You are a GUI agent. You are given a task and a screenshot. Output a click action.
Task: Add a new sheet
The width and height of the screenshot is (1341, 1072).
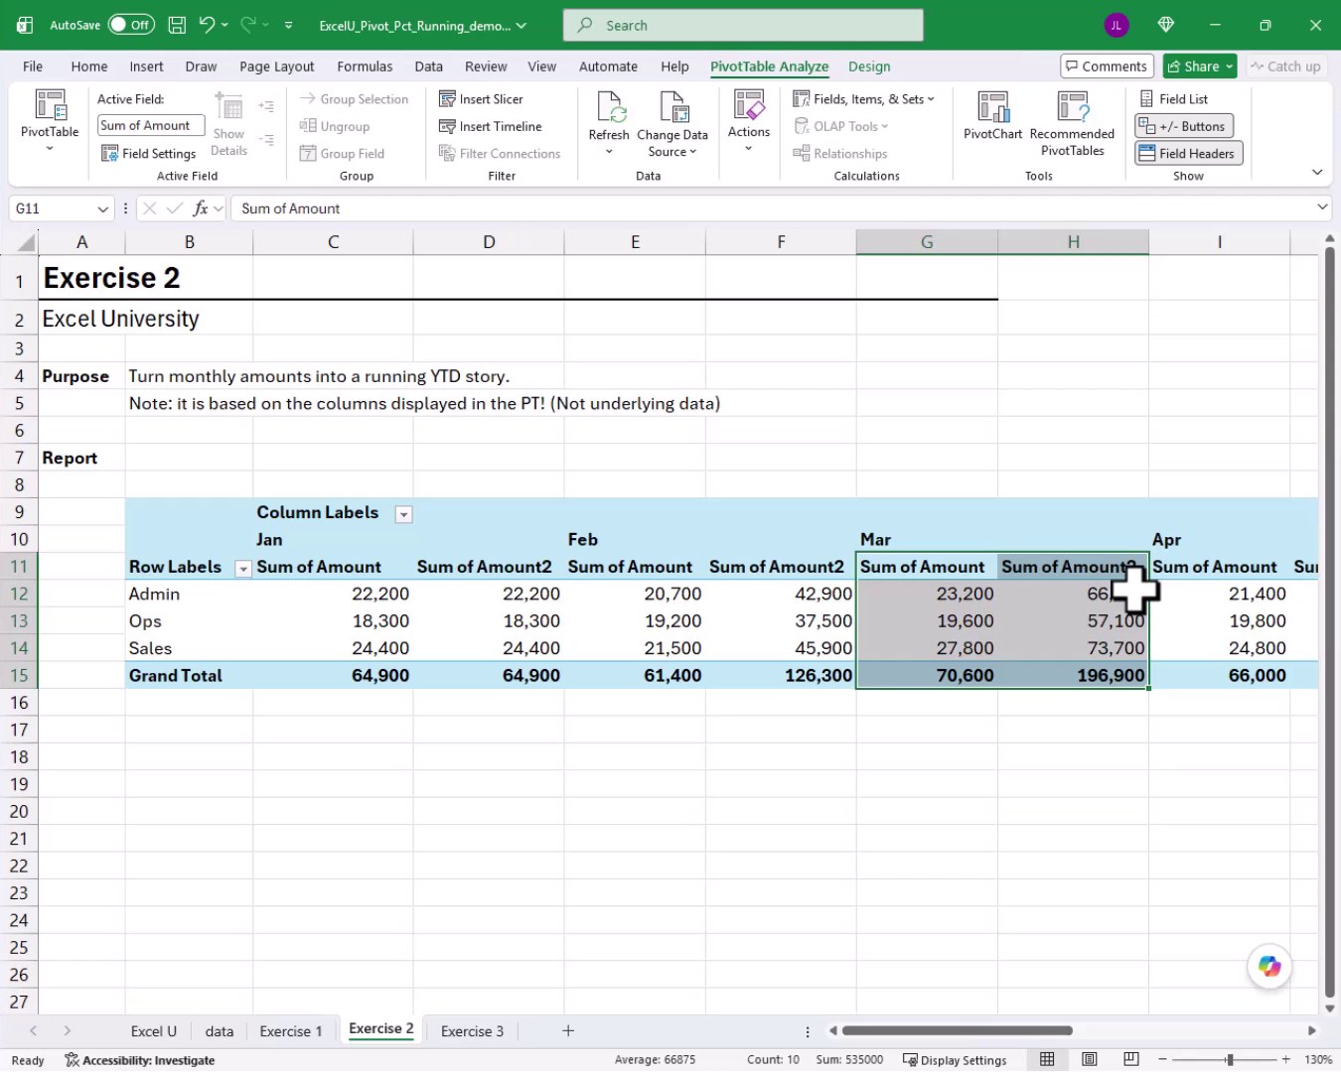tap(568, 1030)
